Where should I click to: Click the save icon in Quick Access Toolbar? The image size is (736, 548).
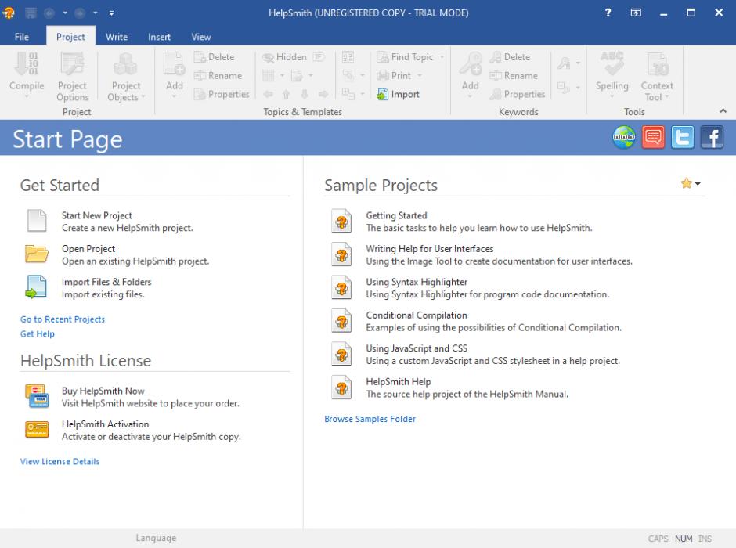pos(31,13)
